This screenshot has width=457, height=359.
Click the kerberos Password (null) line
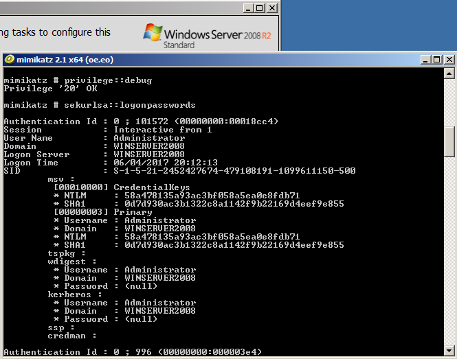[x=106, y=319]
